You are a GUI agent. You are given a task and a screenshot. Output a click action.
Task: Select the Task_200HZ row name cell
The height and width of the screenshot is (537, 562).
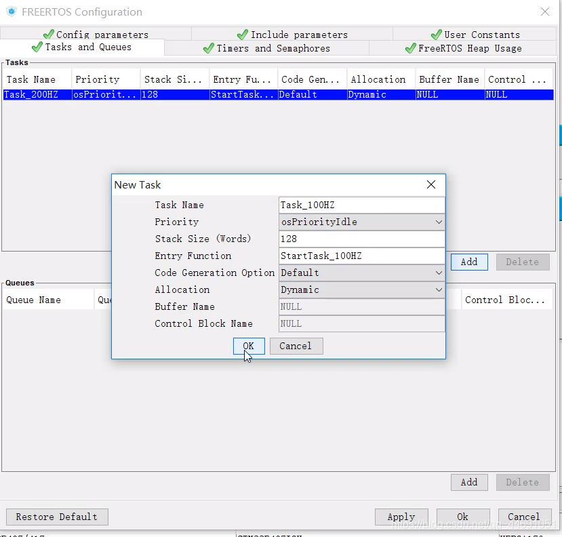click(x=37, y=95)
